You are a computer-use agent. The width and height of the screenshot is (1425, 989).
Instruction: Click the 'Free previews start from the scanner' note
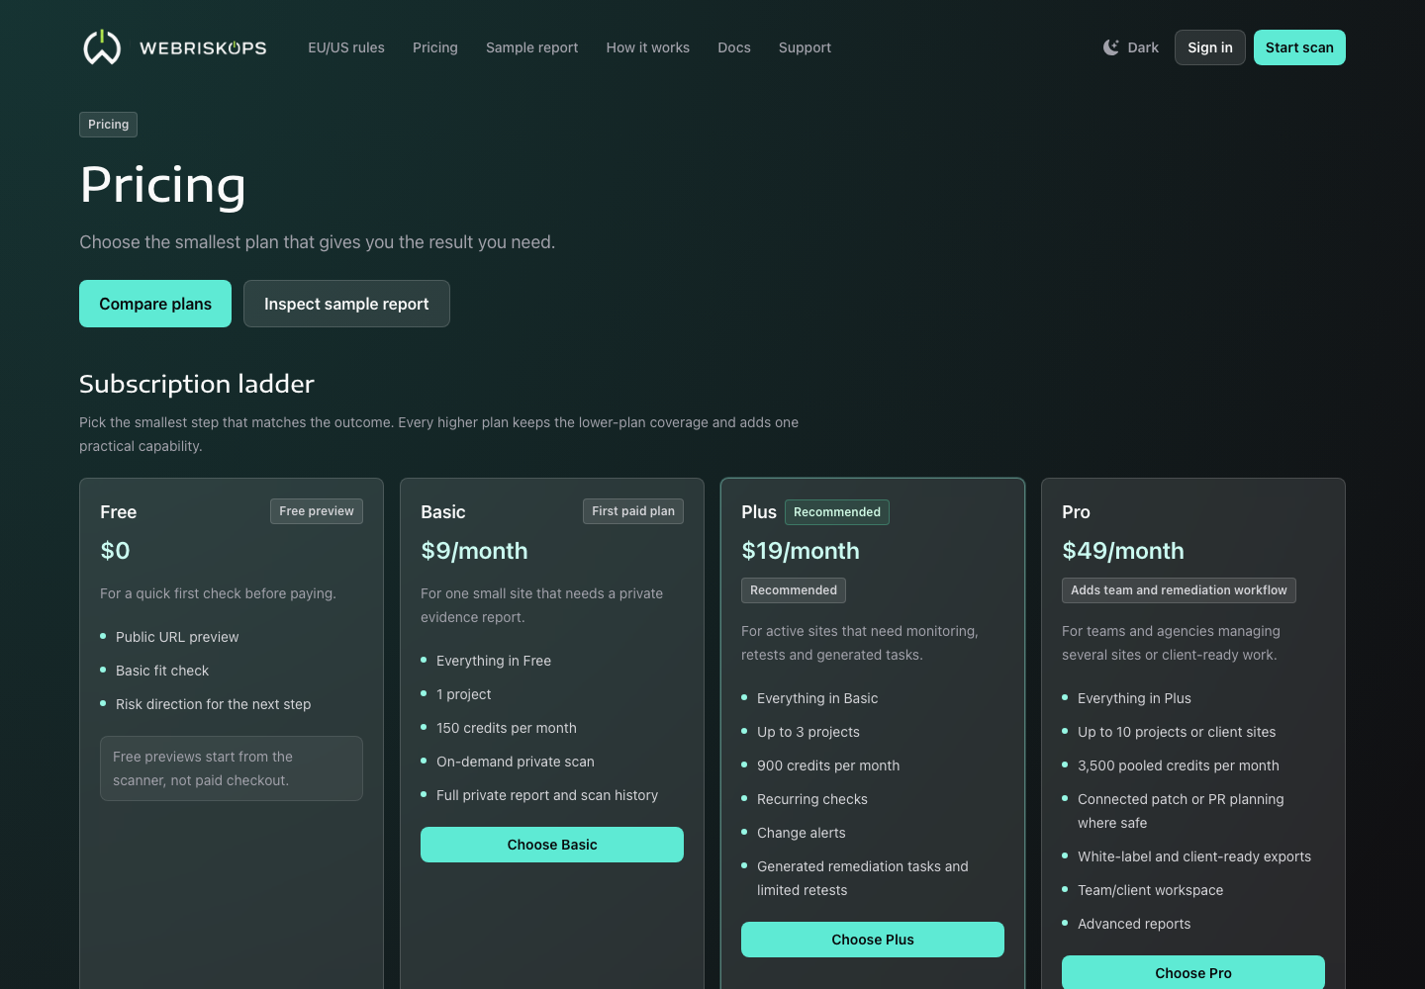point(232,768)
